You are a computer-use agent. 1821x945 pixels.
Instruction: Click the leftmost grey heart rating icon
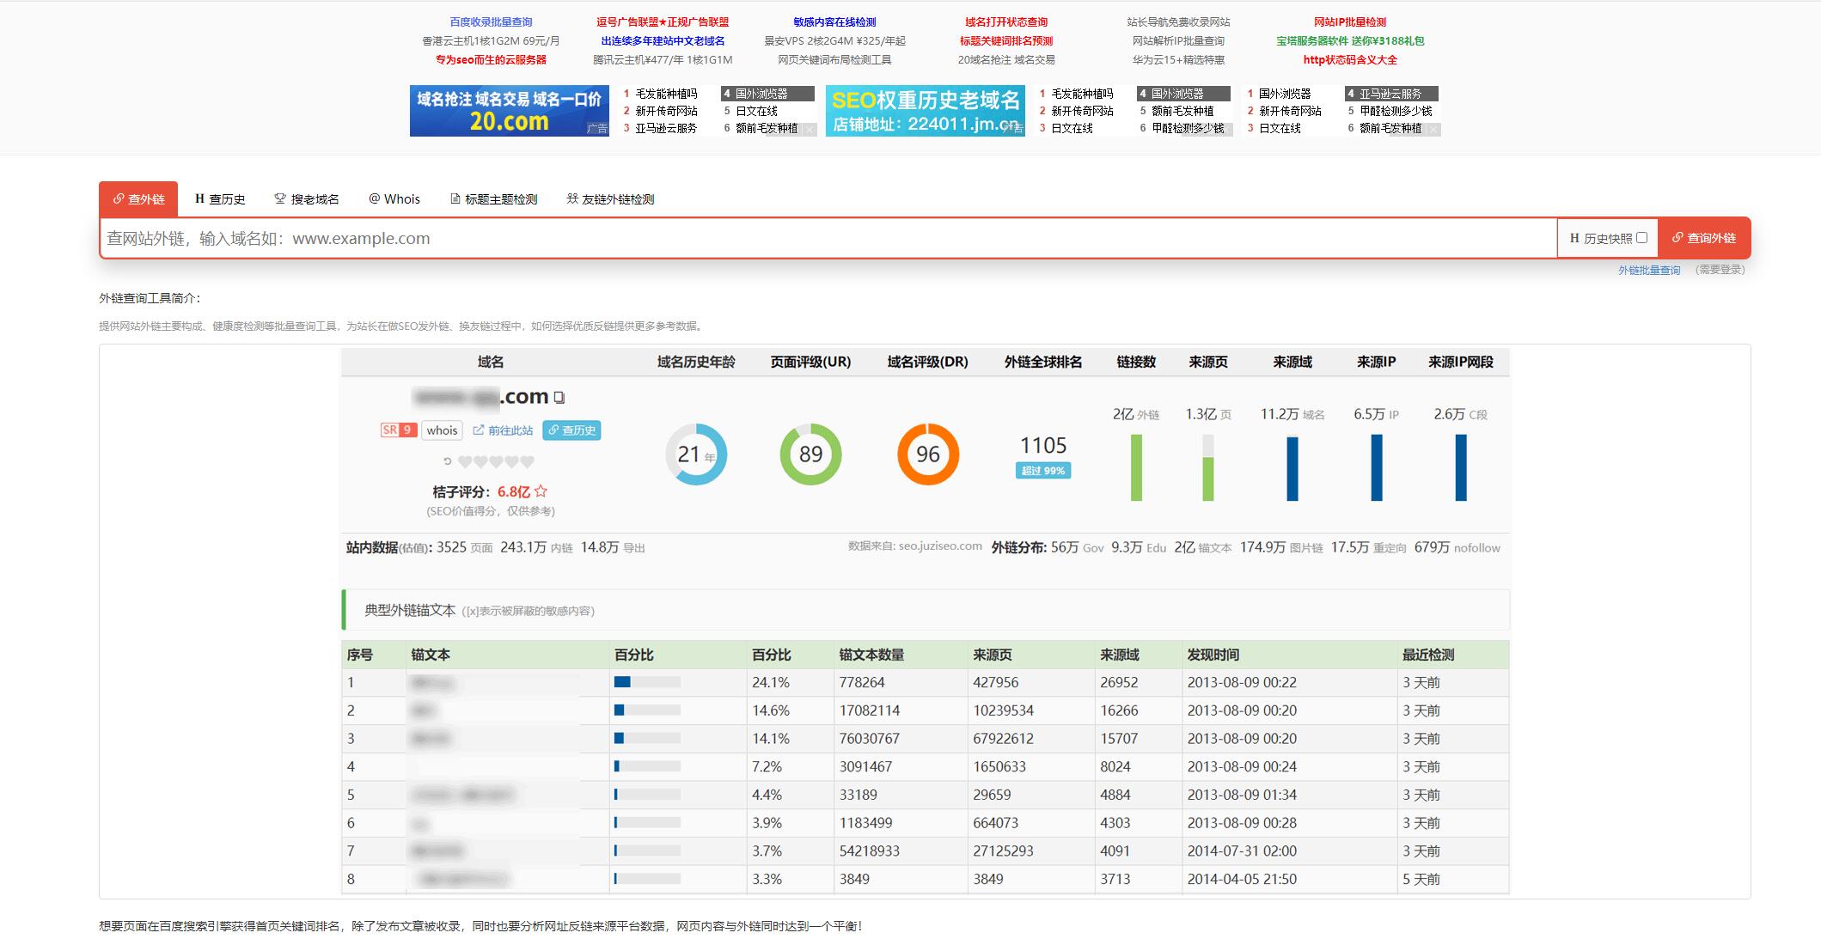[x=465, y=461]
